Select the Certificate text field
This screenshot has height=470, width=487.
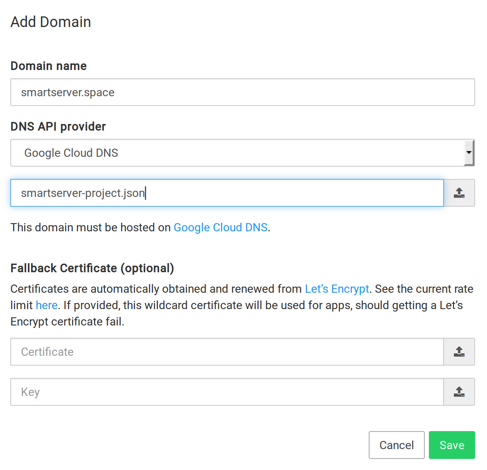pos(227,352)
